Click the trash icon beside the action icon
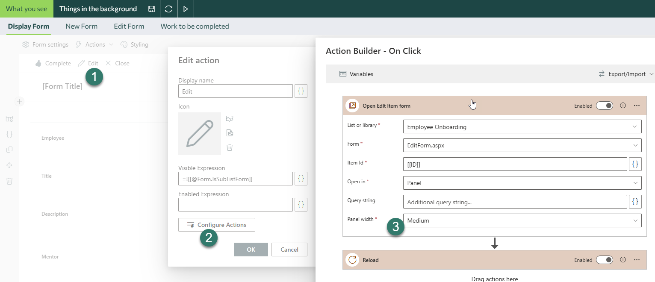655x282 pixels. coord(230,147)
